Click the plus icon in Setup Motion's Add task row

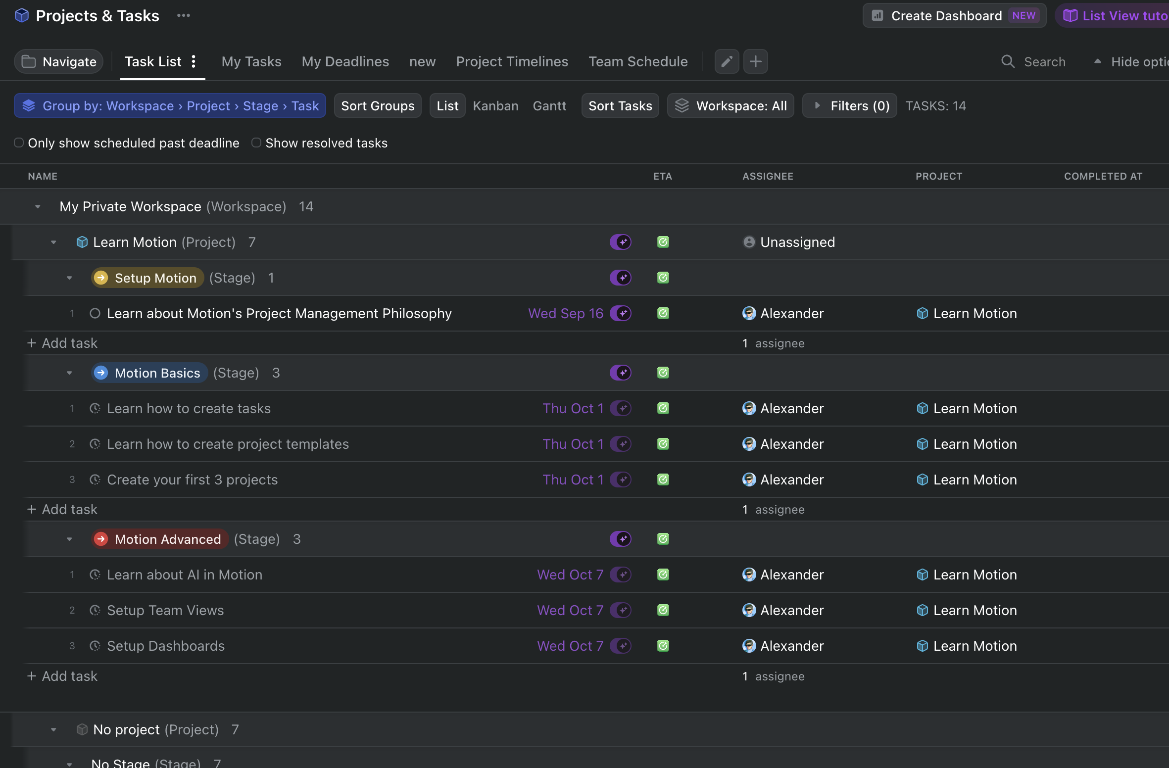point(32,343)
